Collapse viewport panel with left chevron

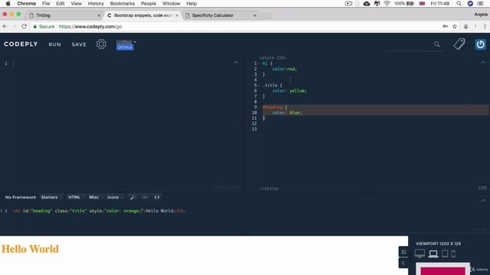(403, 263)
